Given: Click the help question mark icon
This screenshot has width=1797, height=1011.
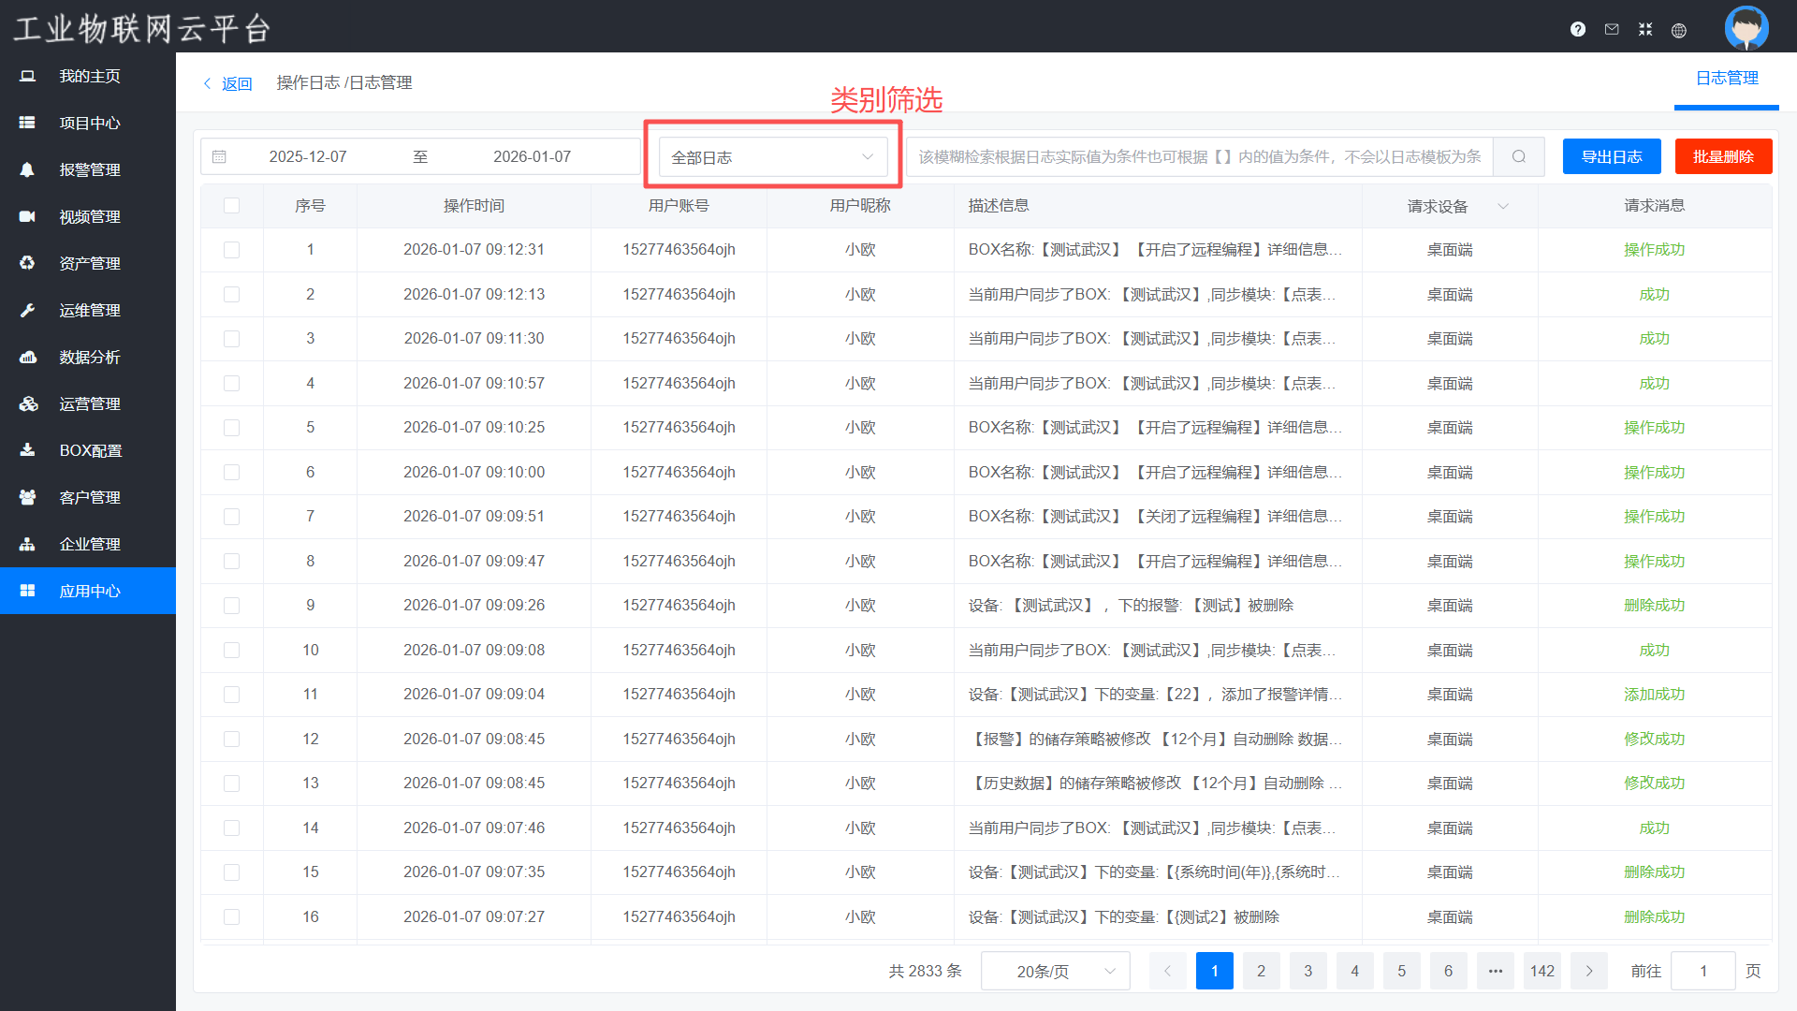Looking at the screenshot, I should pyautogui.click(x=1578, y=29).
